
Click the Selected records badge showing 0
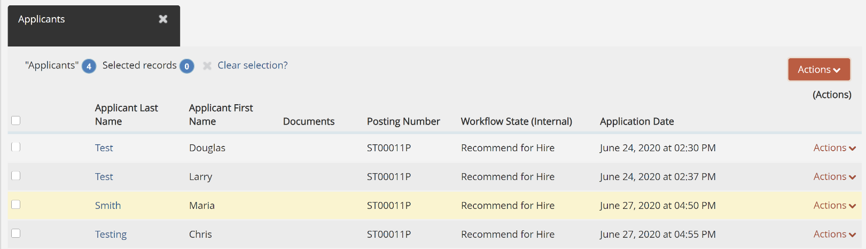(186, 66)
